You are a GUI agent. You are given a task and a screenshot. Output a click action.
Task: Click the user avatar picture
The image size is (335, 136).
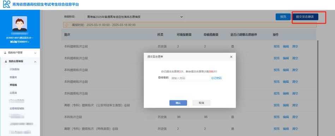[x=20, y=24]
